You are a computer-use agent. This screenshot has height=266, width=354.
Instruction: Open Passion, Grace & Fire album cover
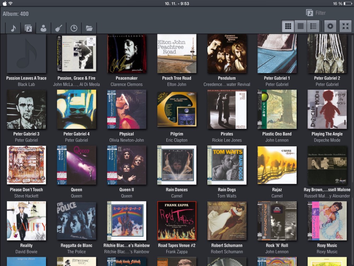76,54
